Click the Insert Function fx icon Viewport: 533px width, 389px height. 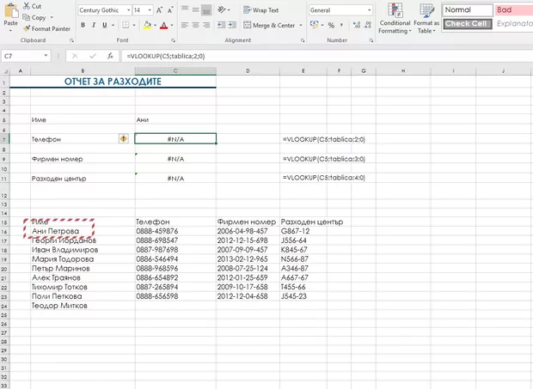[110, 56]
